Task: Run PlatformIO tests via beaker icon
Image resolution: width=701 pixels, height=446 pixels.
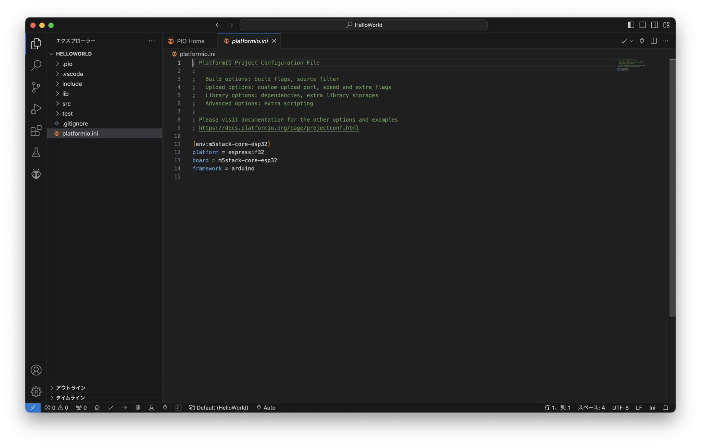Action: point(152,408)
